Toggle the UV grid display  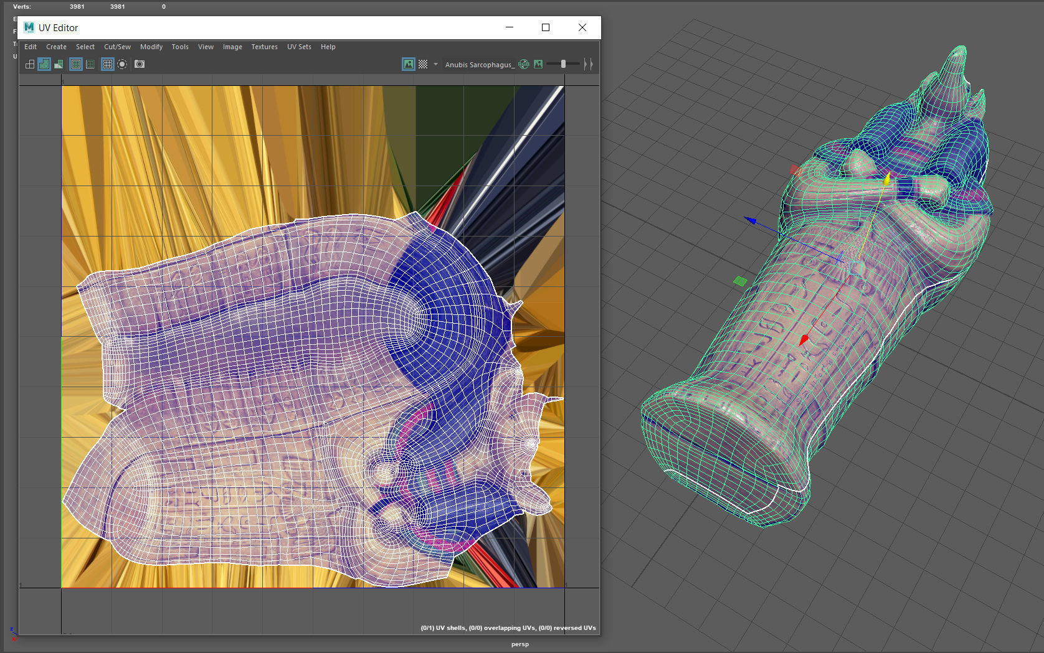coord(108,64)
